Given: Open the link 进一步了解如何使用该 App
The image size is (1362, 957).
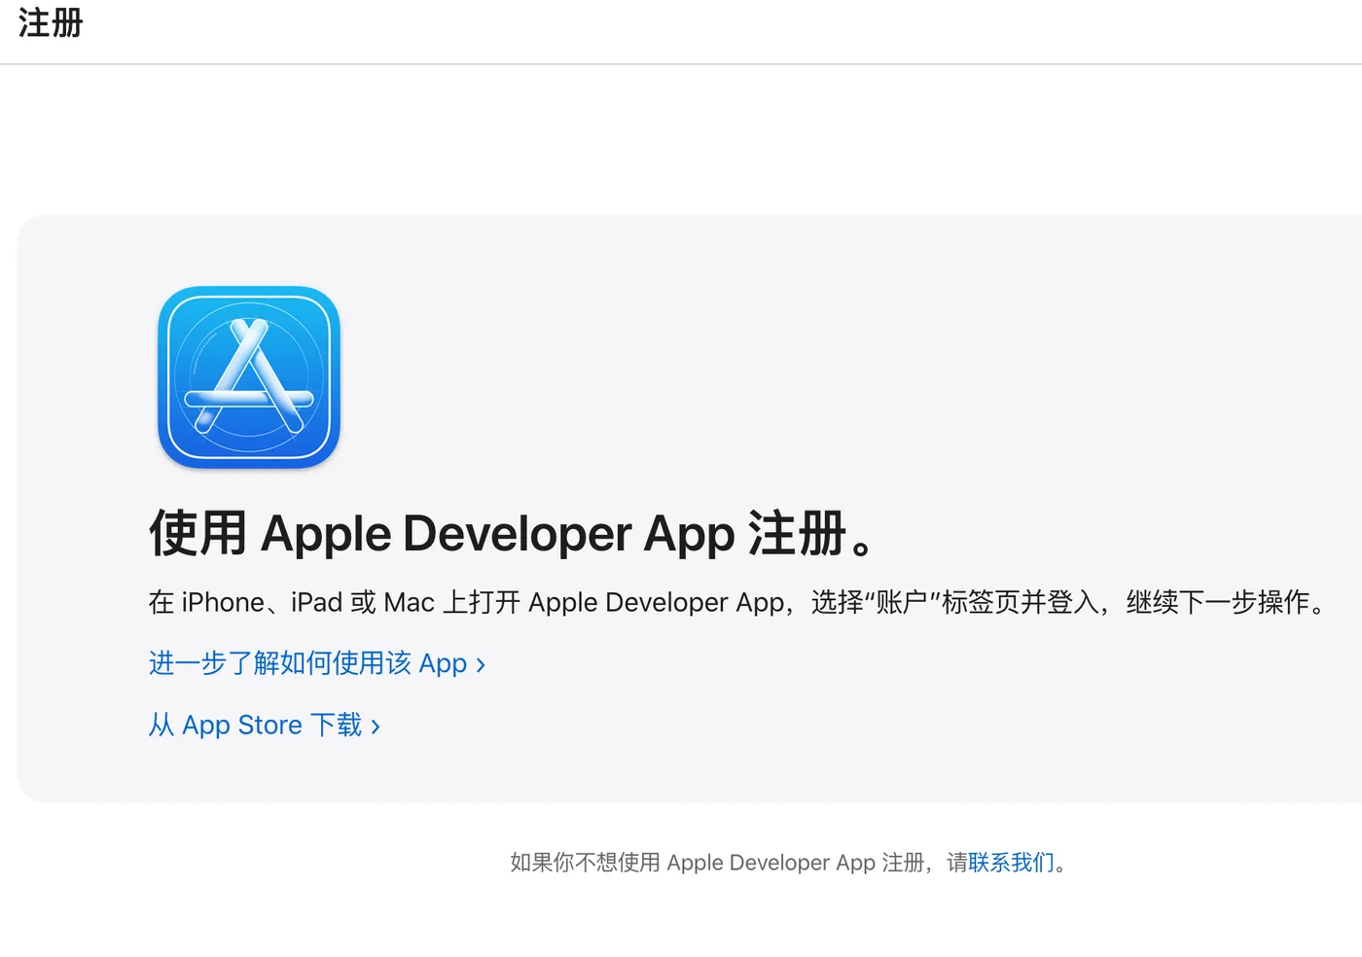Looking at the screenshot, I should 307,663.
